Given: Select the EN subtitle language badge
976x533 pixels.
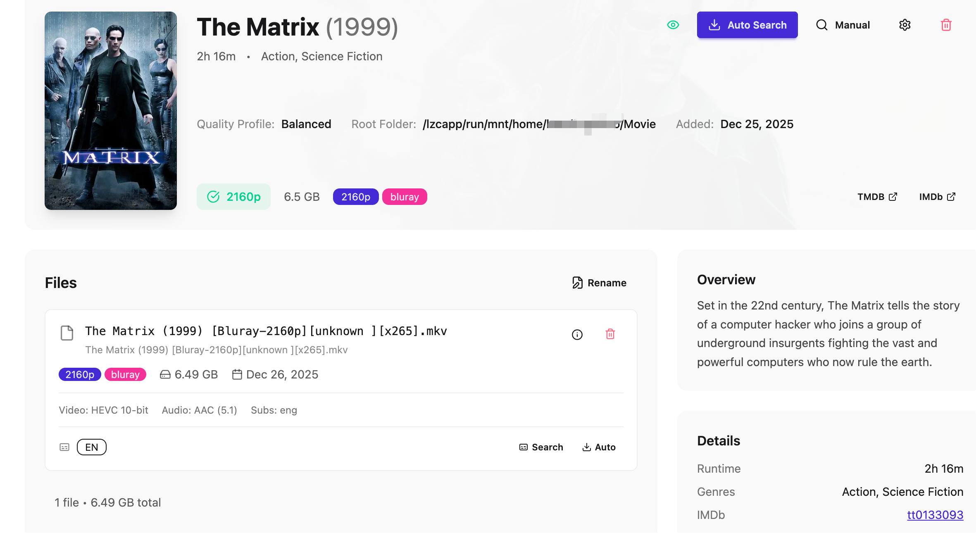Looking at the screenshot, I should (x=92, y=447).
